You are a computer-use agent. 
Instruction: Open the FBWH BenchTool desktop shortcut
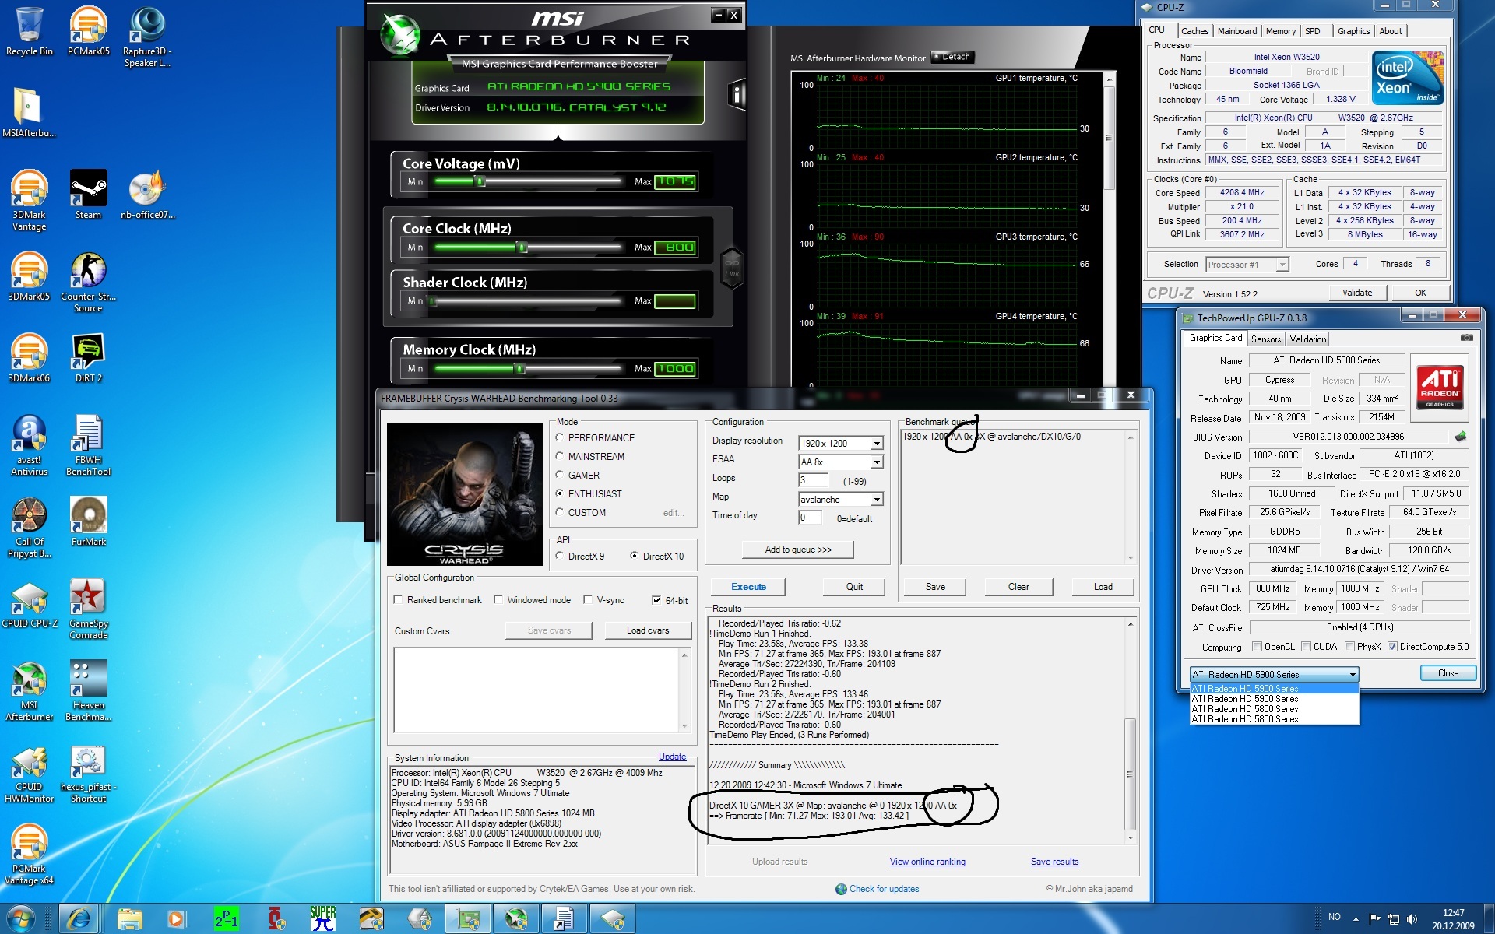coord(88,445)
